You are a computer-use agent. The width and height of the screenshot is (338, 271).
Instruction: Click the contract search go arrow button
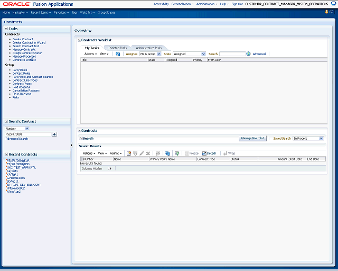(x=54, y=134)
